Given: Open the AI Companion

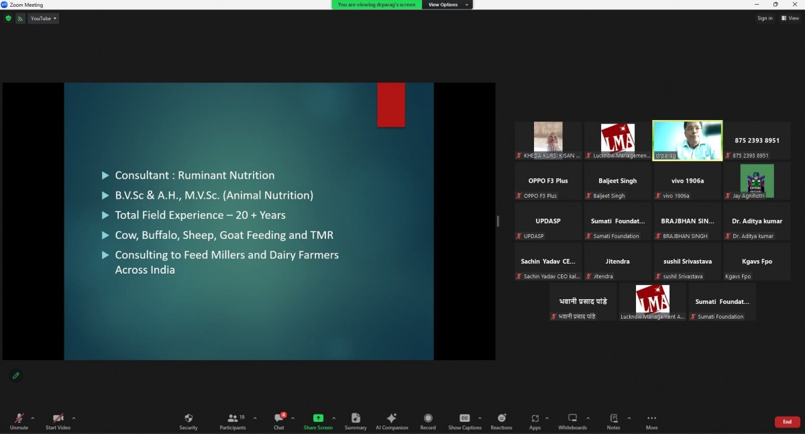Looking at the screenshot, I should 392,419.
